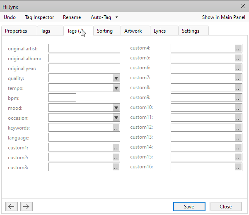
Task: Open the keywords ellipsis editor button
Action: (x=116, y=128)
